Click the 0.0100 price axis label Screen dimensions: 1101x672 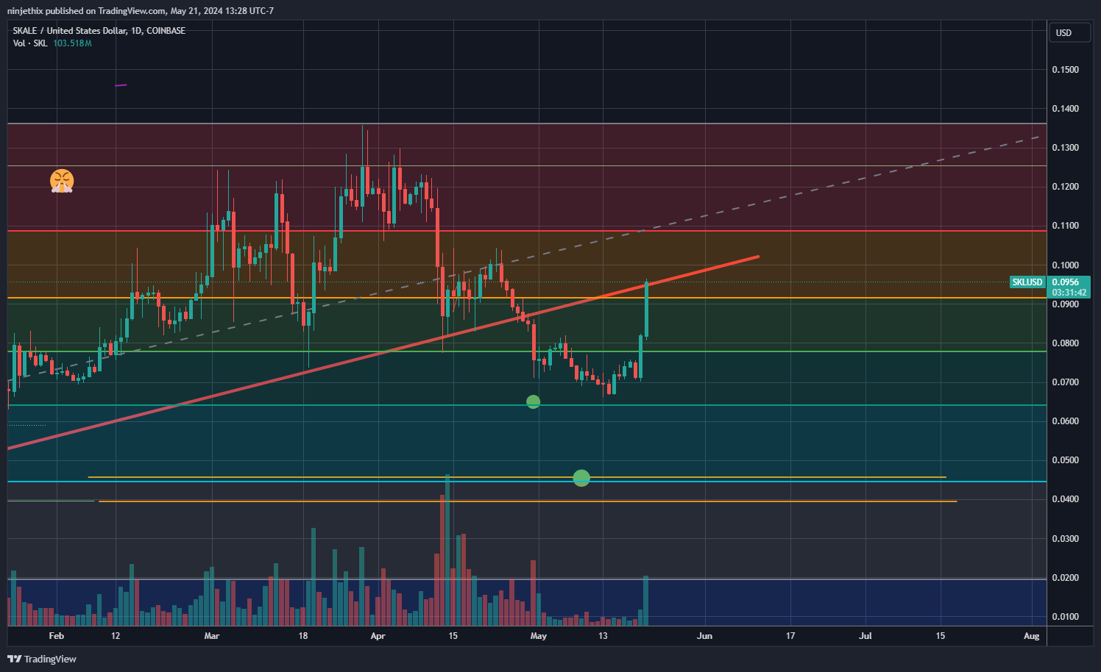[1066, 617]
